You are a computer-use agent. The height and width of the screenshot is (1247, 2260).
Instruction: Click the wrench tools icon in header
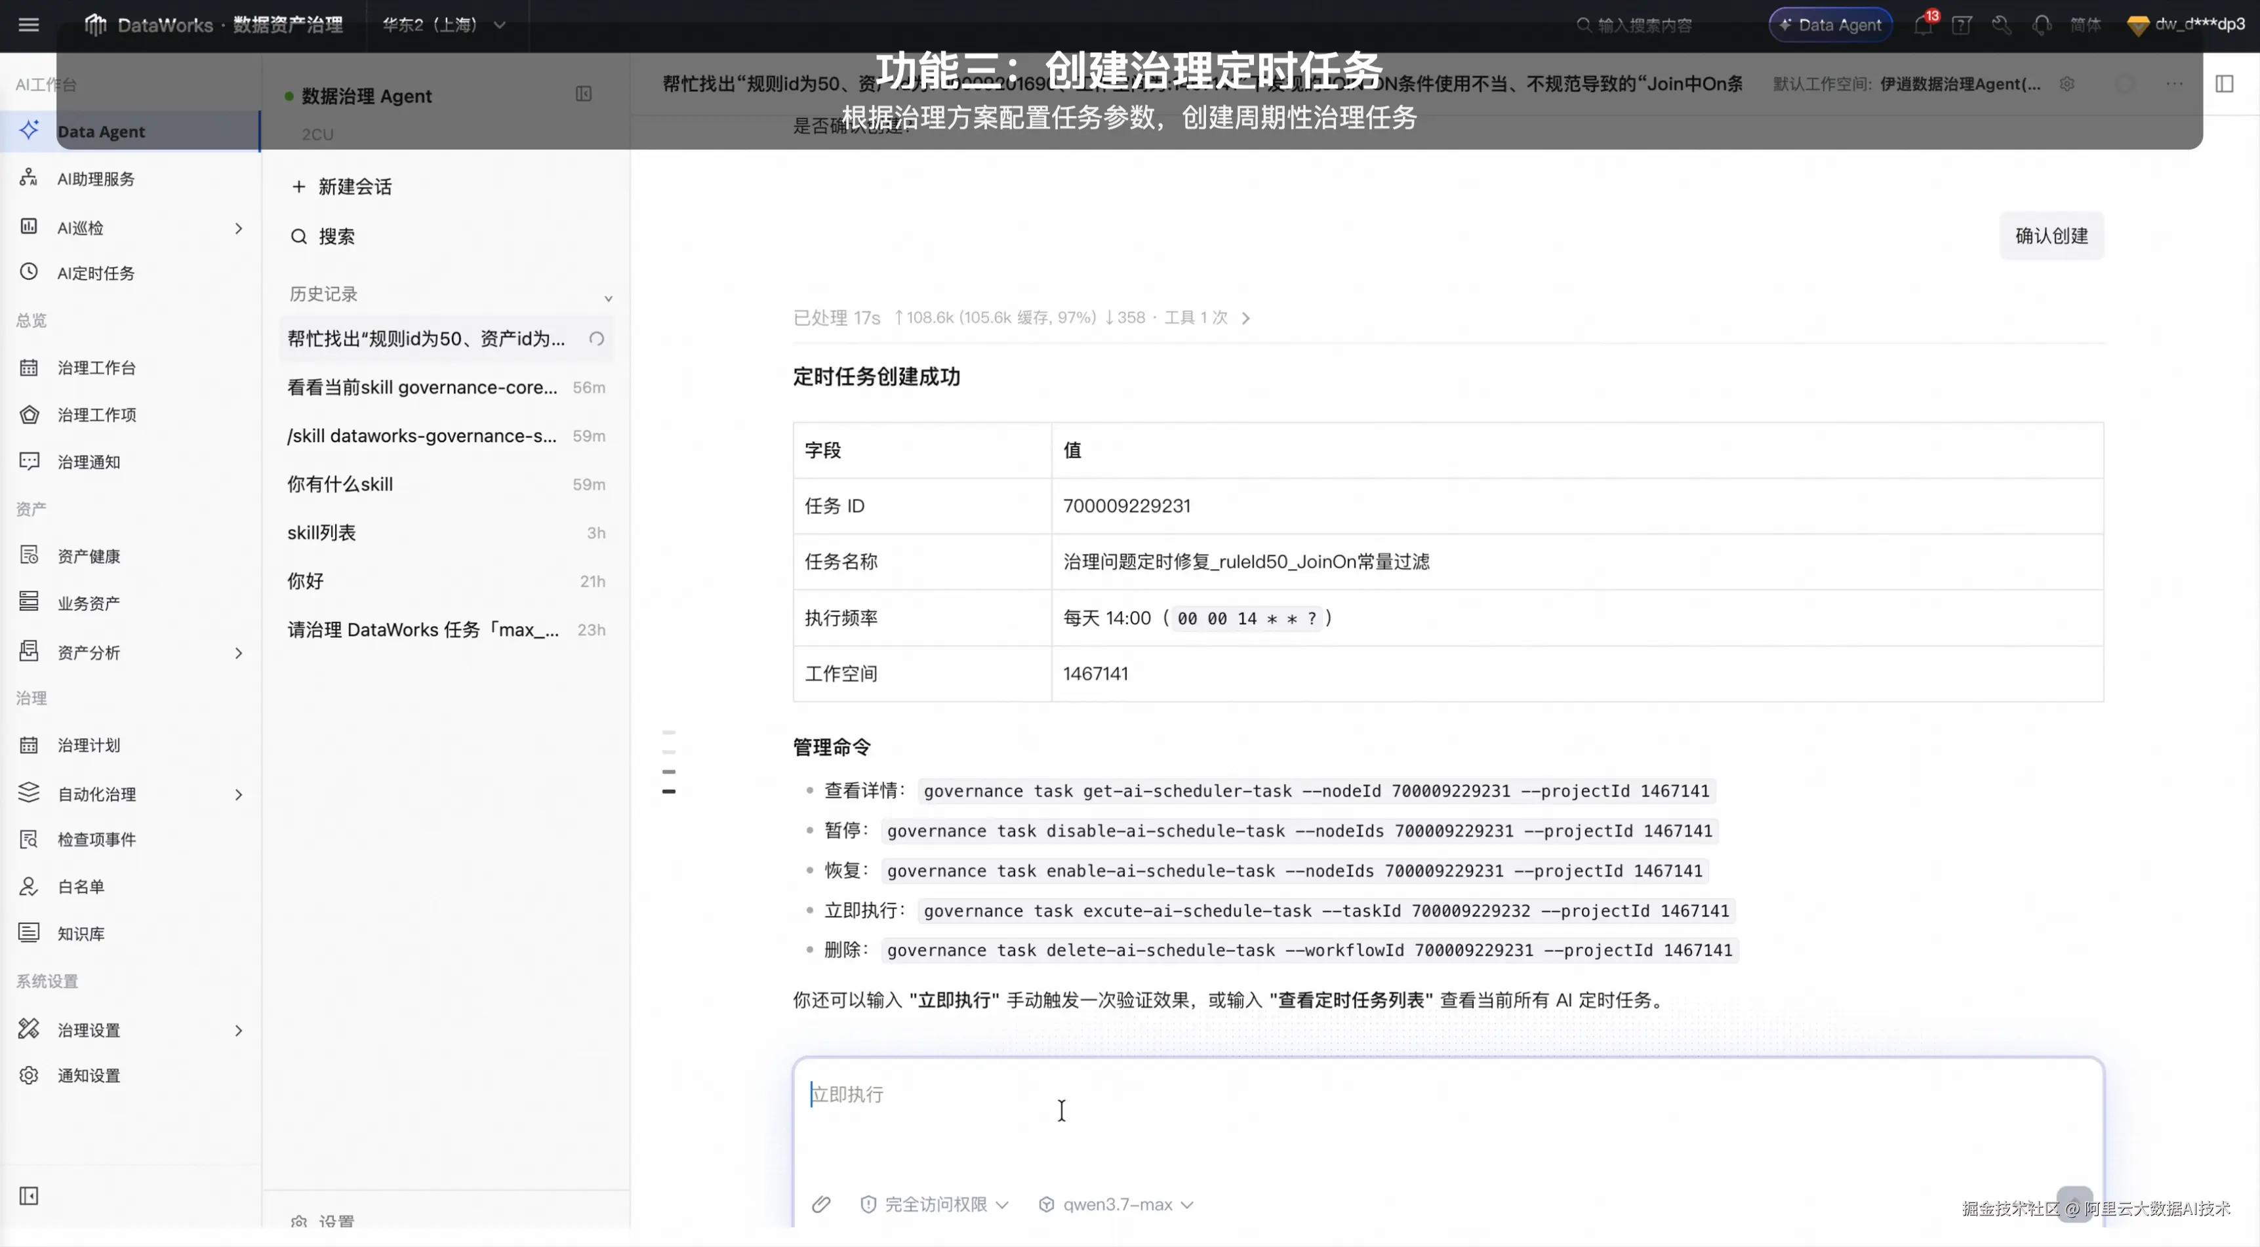pyautogui.click(x=2001, y=24)
